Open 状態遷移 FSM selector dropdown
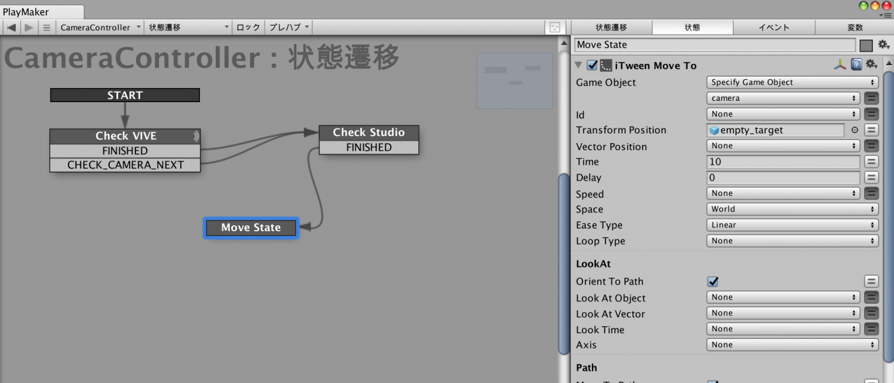The width and height of the screenshot is (894, 383). (188, 27)
